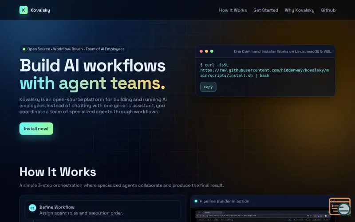Open the Pipeline Builder preview thumbnail
355x222 pixels.
pos(263,215)
